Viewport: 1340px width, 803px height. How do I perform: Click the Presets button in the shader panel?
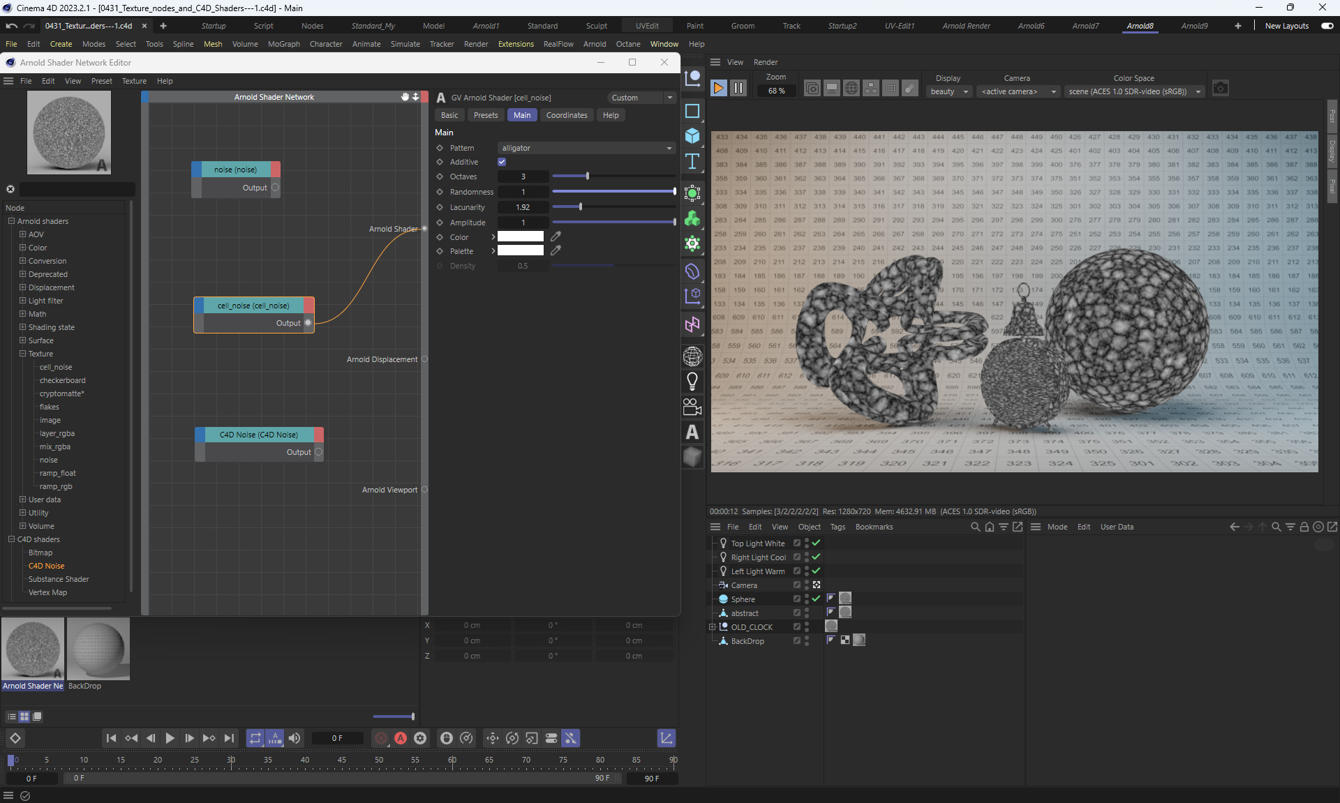485,115
